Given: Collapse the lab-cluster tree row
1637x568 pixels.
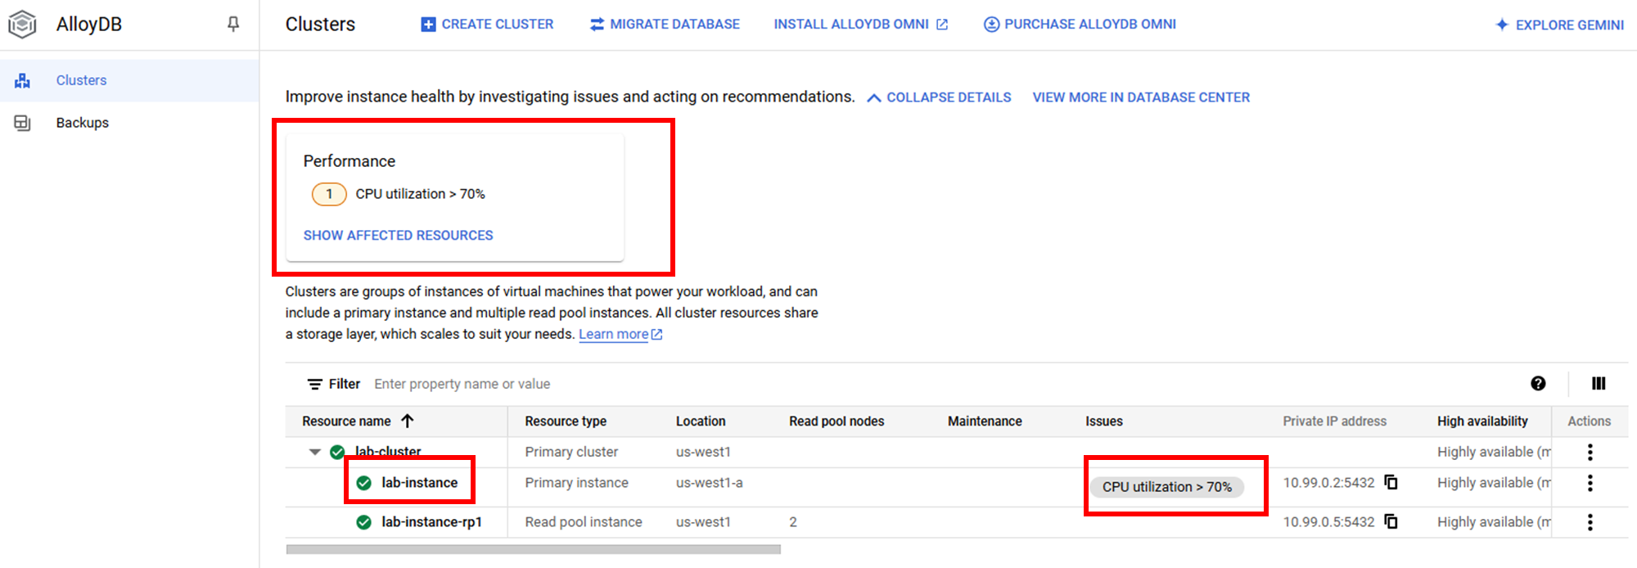Looking at the screenshot, I should coord(314,452).
